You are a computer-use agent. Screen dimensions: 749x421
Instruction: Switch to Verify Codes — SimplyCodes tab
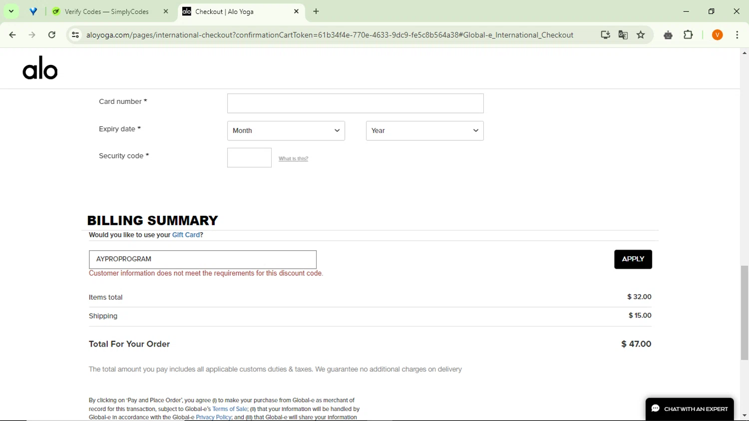(106, 11)
